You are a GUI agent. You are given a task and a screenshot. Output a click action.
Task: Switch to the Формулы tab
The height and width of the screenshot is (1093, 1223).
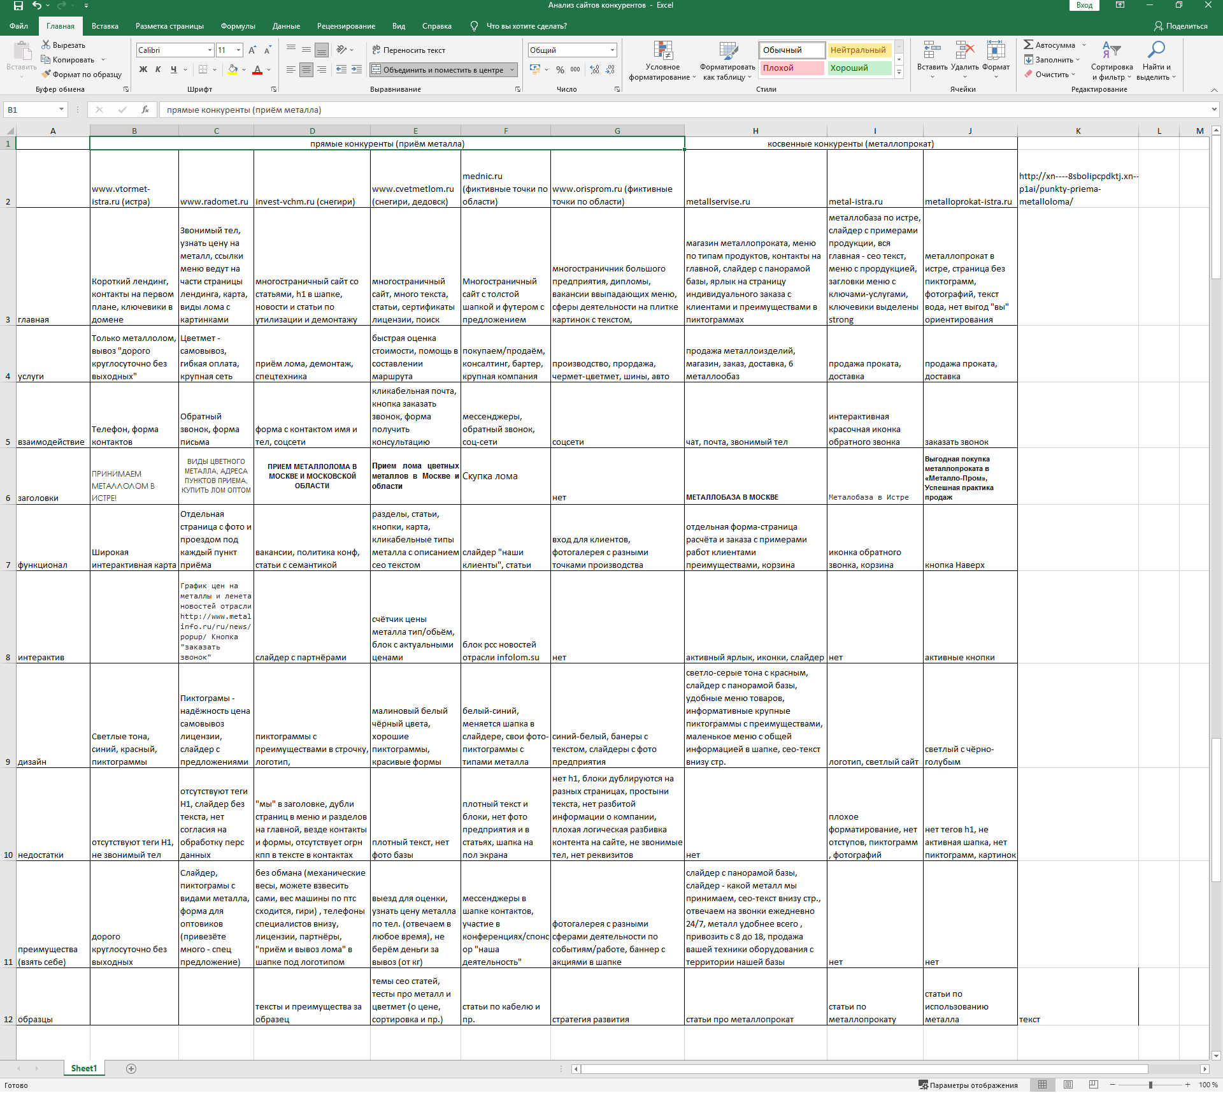pyautogui.click(x=238, y=26)
